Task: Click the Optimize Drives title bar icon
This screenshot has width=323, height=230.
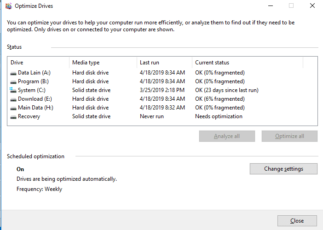Action: tap(9, 6)
